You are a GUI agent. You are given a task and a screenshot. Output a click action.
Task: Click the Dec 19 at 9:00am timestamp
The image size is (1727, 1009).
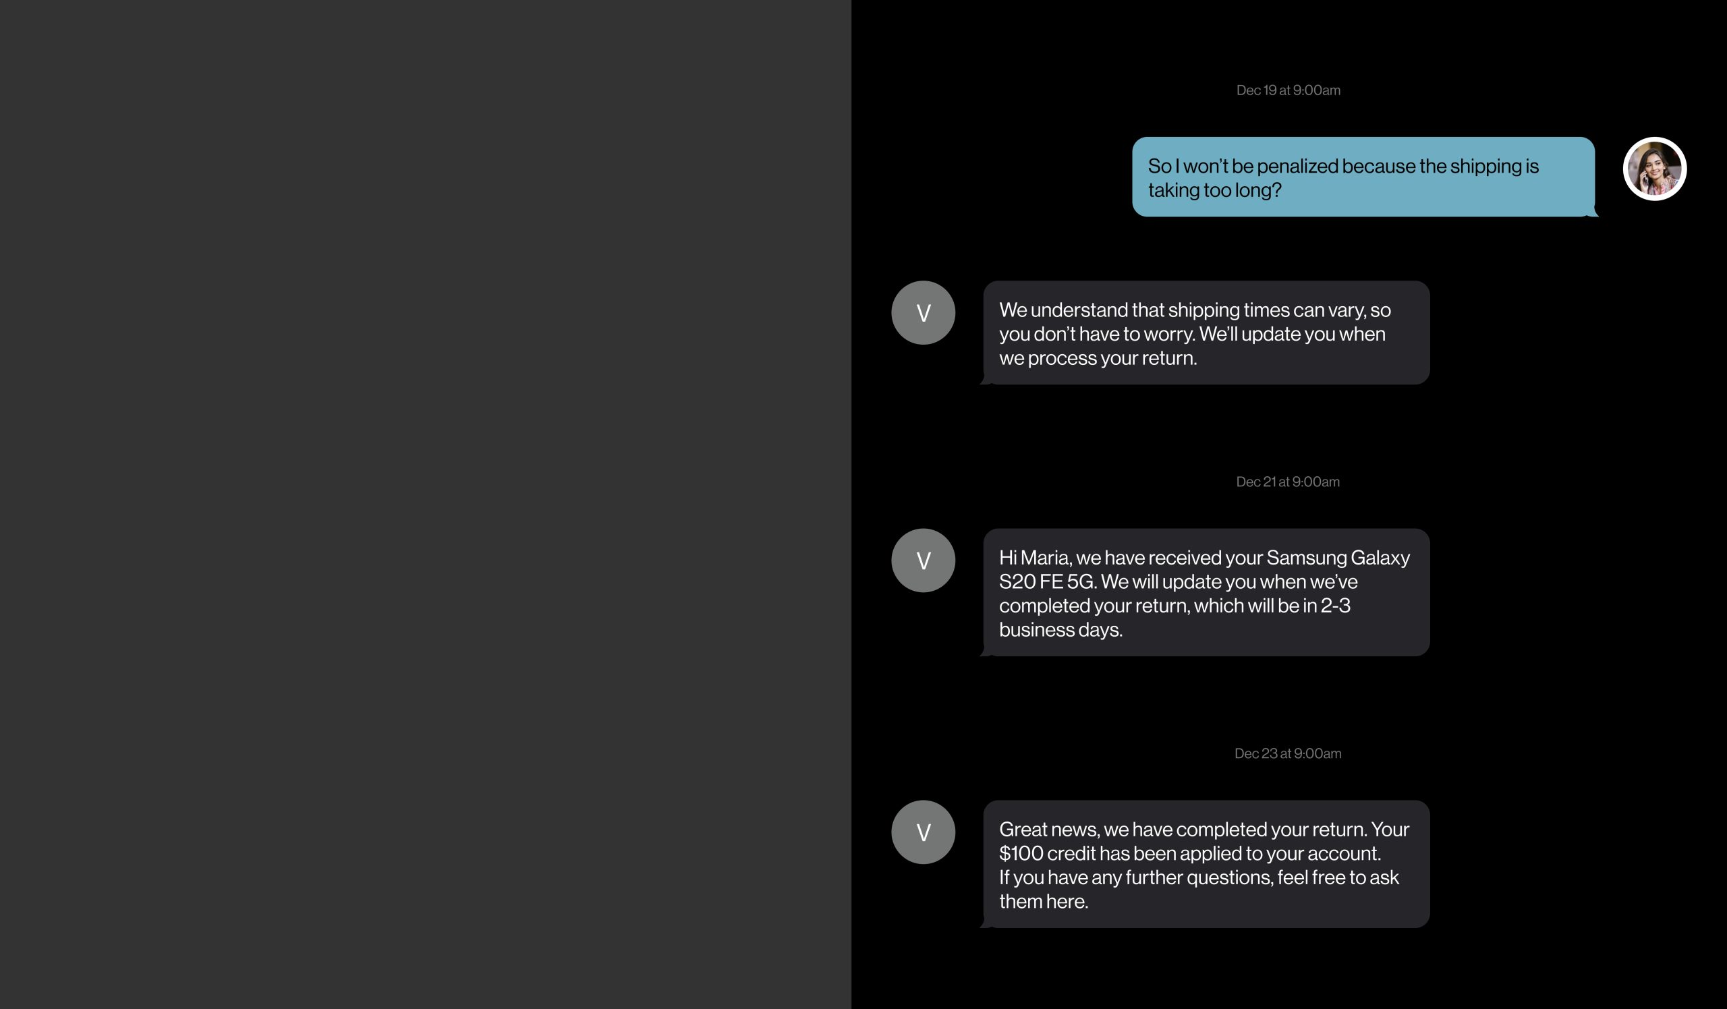(1288, 90)
